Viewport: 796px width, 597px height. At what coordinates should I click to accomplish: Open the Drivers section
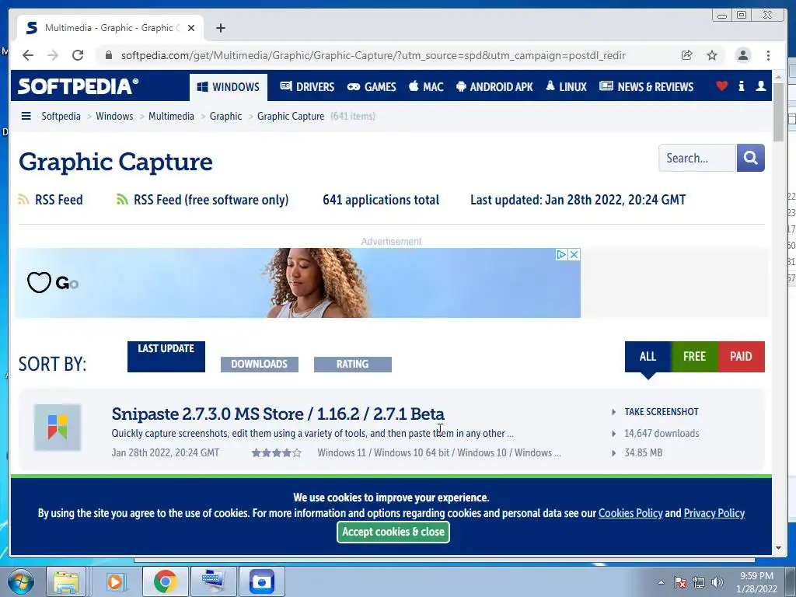[x=307, y=87]
